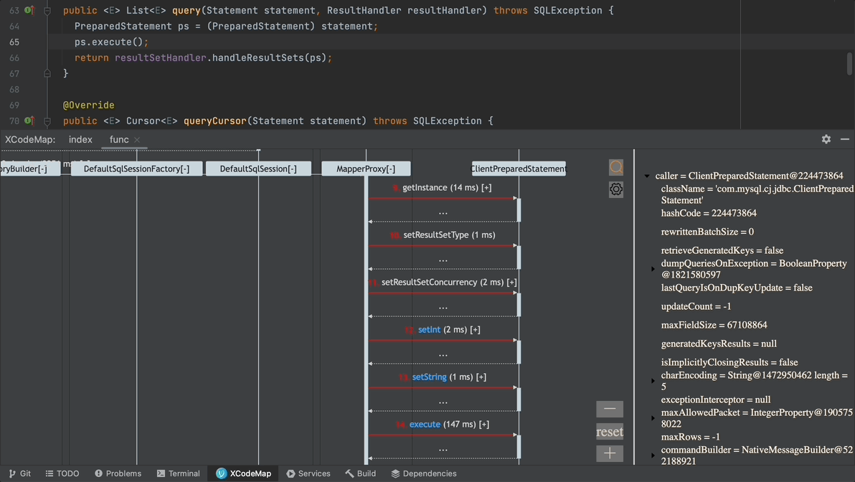855x482 pixels.
Task: Open the Dependencies tool window
Action: [424, 473]
